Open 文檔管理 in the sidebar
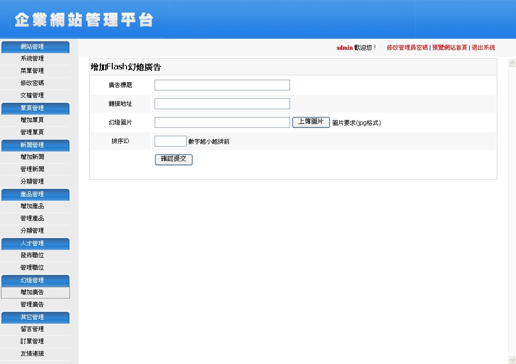Image resolution: width=516 pixels, height=364 pixels. click(x=32, y=95)
